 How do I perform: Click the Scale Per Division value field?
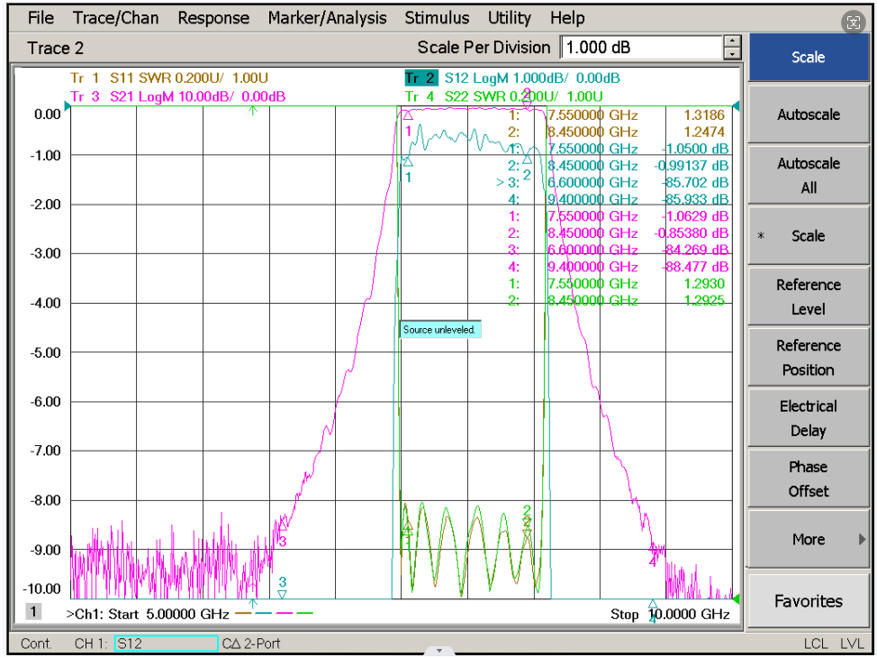click(642, 48)
